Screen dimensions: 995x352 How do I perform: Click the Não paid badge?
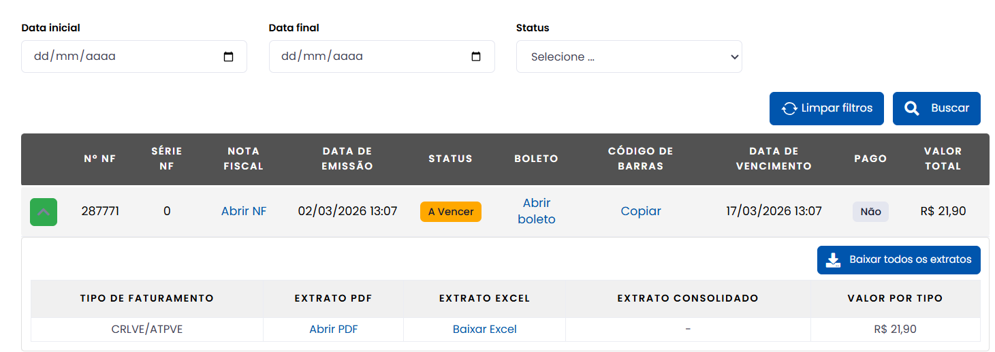point(870,212)
